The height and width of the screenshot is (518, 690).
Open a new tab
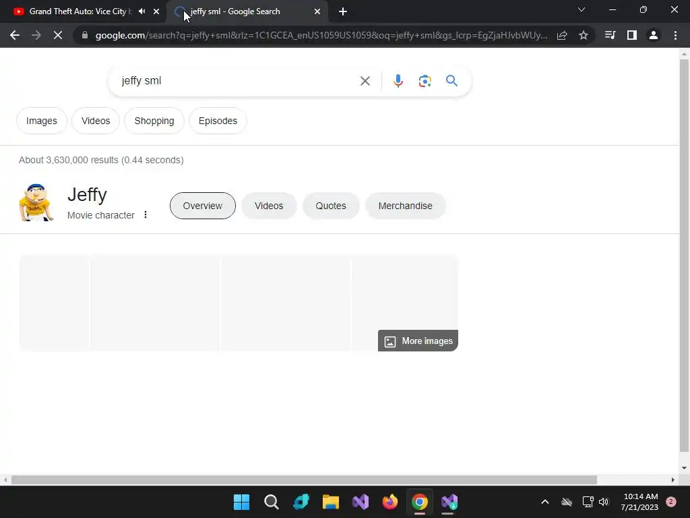coord(343,11)
